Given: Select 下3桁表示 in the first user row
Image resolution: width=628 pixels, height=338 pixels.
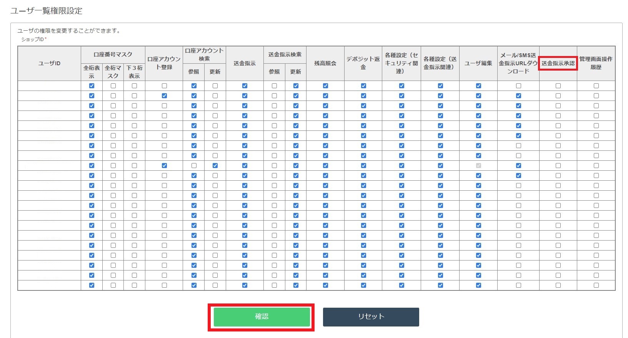Looking at the screenshot, I should tap(134, 86).
